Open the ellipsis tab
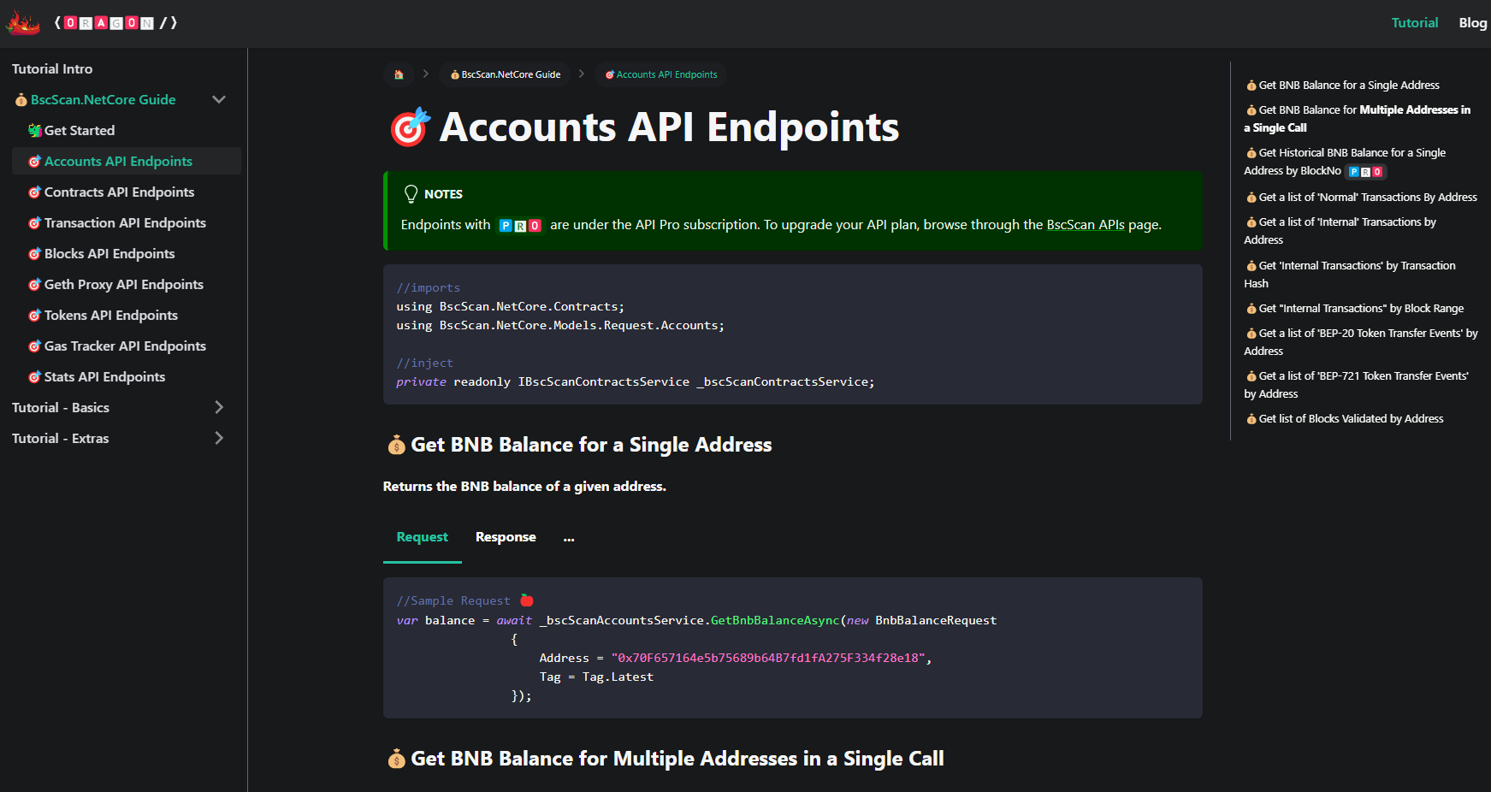 click(x=569, y=537)
